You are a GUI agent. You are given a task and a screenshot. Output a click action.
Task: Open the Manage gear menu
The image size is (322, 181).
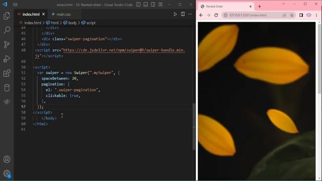coord(7,173)
